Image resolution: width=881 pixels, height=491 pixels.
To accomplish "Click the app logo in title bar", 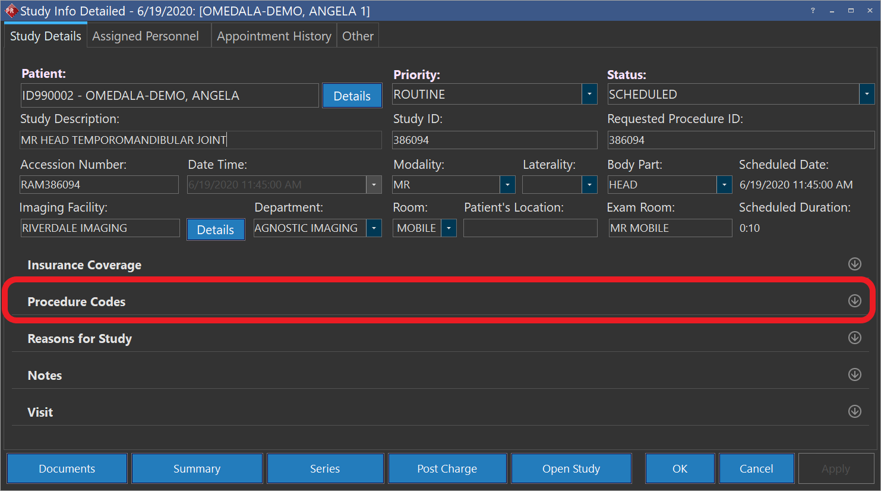I will click(x=11, y=11).
